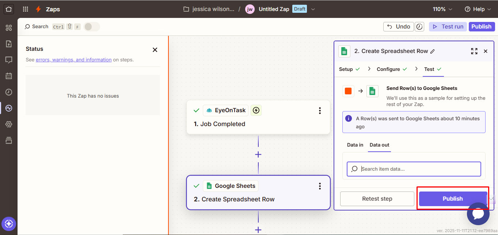Switch to the Data in tab
Viewport: 498px width, 235px height.
pyautogui.click(x=355, y=145)
